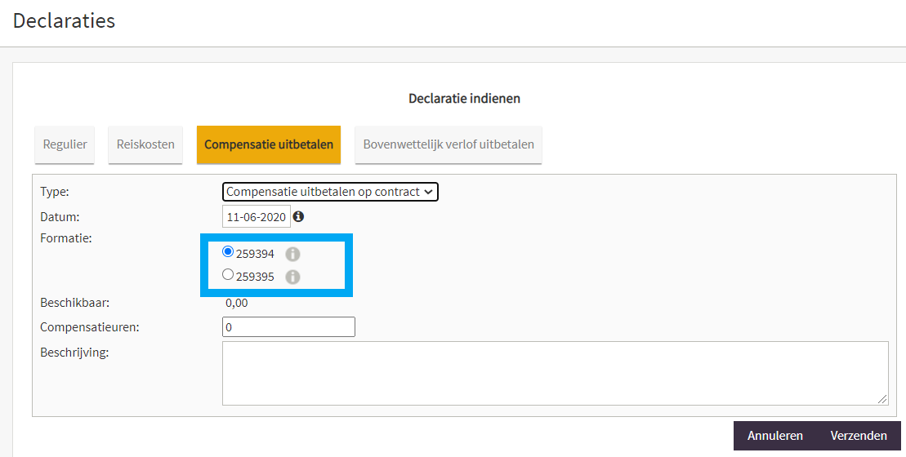Open the Type dropdown 'Compensatie uitbetalen op contract'
The image size is (906, 457).
click(330, 192)
